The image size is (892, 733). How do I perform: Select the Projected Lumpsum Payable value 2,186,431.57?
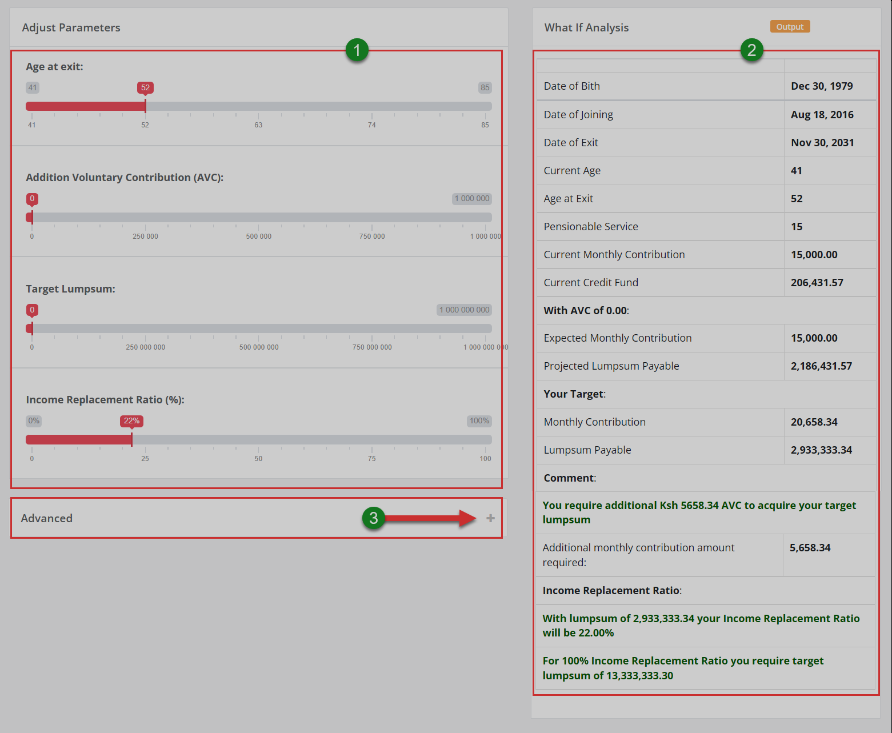(821, 366)
